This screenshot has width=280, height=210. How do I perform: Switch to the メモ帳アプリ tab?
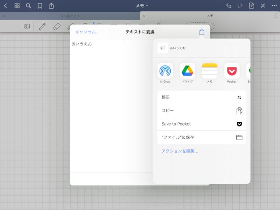coord(70,16)
